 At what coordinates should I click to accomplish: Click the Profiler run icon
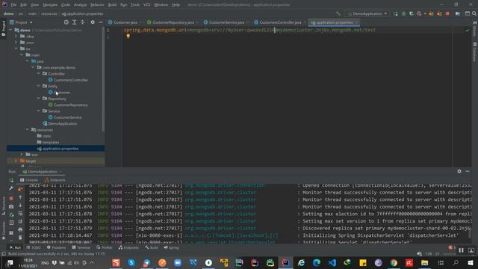(419, 13)
